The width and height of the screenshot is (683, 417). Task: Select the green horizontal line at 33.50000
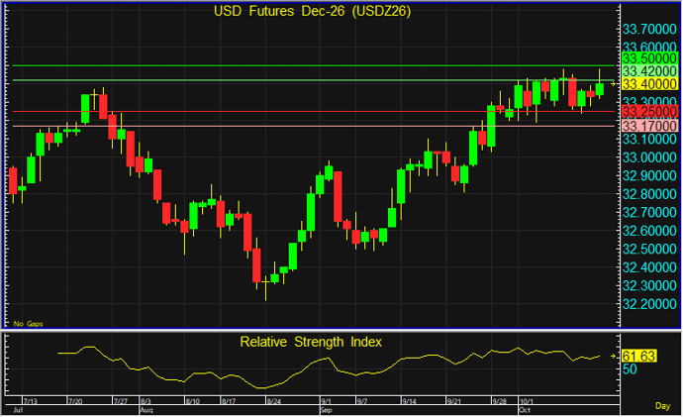coord(314,65)
